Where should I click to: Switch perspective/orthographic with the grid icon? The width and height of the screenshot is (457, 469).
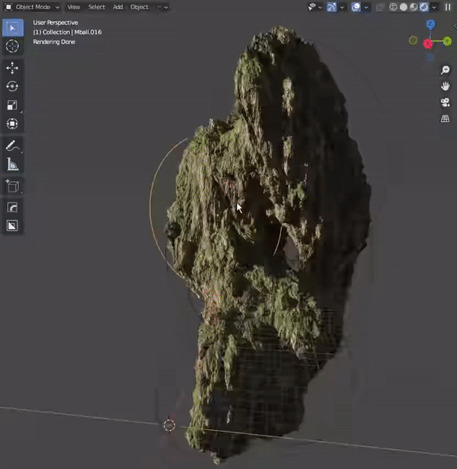point(446,119)
